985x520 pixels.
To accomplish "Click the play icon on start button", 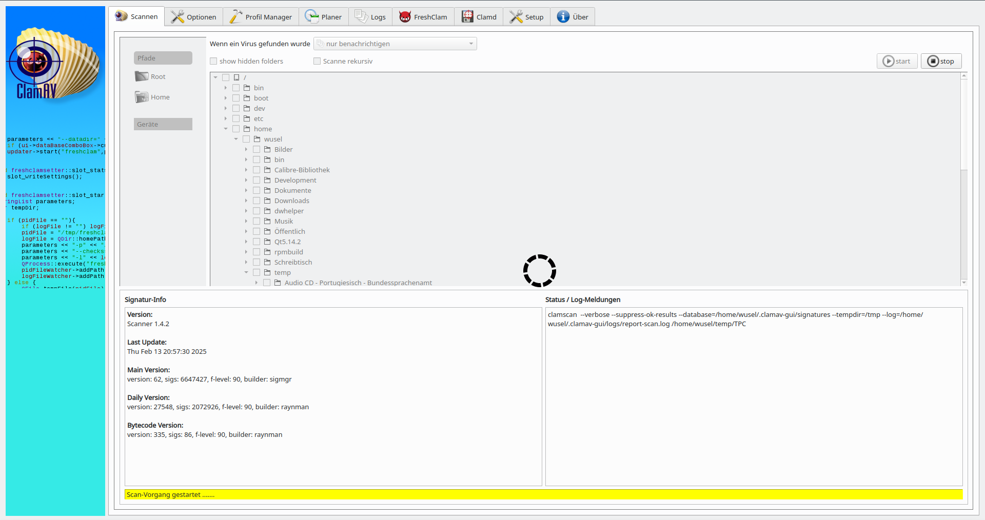I will coord(888,61).
